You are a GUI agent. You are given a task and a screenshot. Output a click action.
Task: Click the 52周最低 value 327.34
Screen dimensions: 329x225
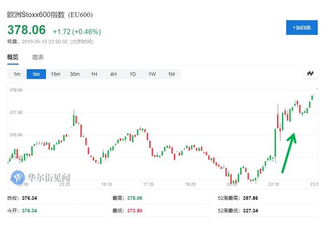(x=250, y=211)
